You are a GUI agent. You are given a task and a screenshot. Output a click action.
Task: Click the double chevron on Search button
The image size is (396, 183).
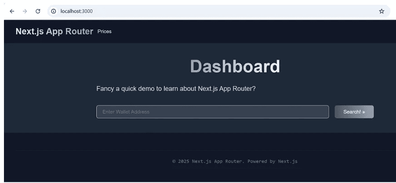[363, 112]
